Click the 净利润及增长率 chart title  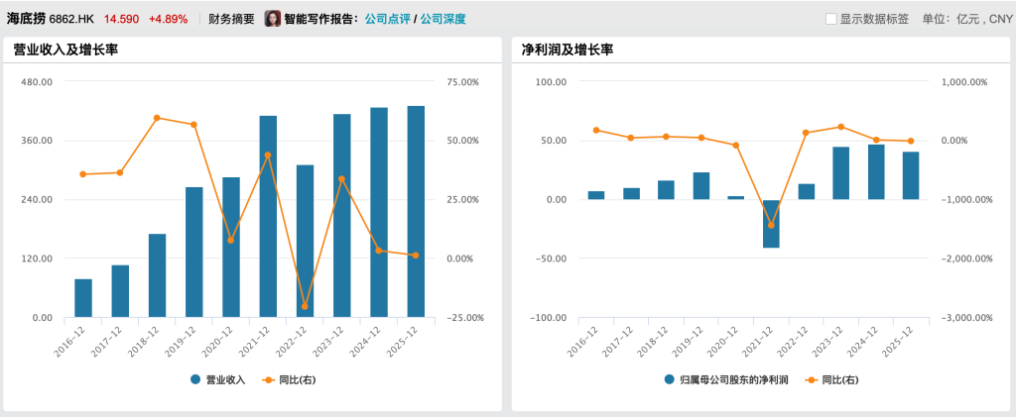point(568,51)
